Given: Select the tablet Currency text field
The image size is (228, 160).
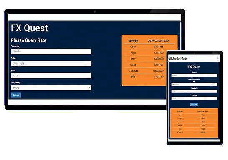Looking at the screenshot, I should [194, 75].
